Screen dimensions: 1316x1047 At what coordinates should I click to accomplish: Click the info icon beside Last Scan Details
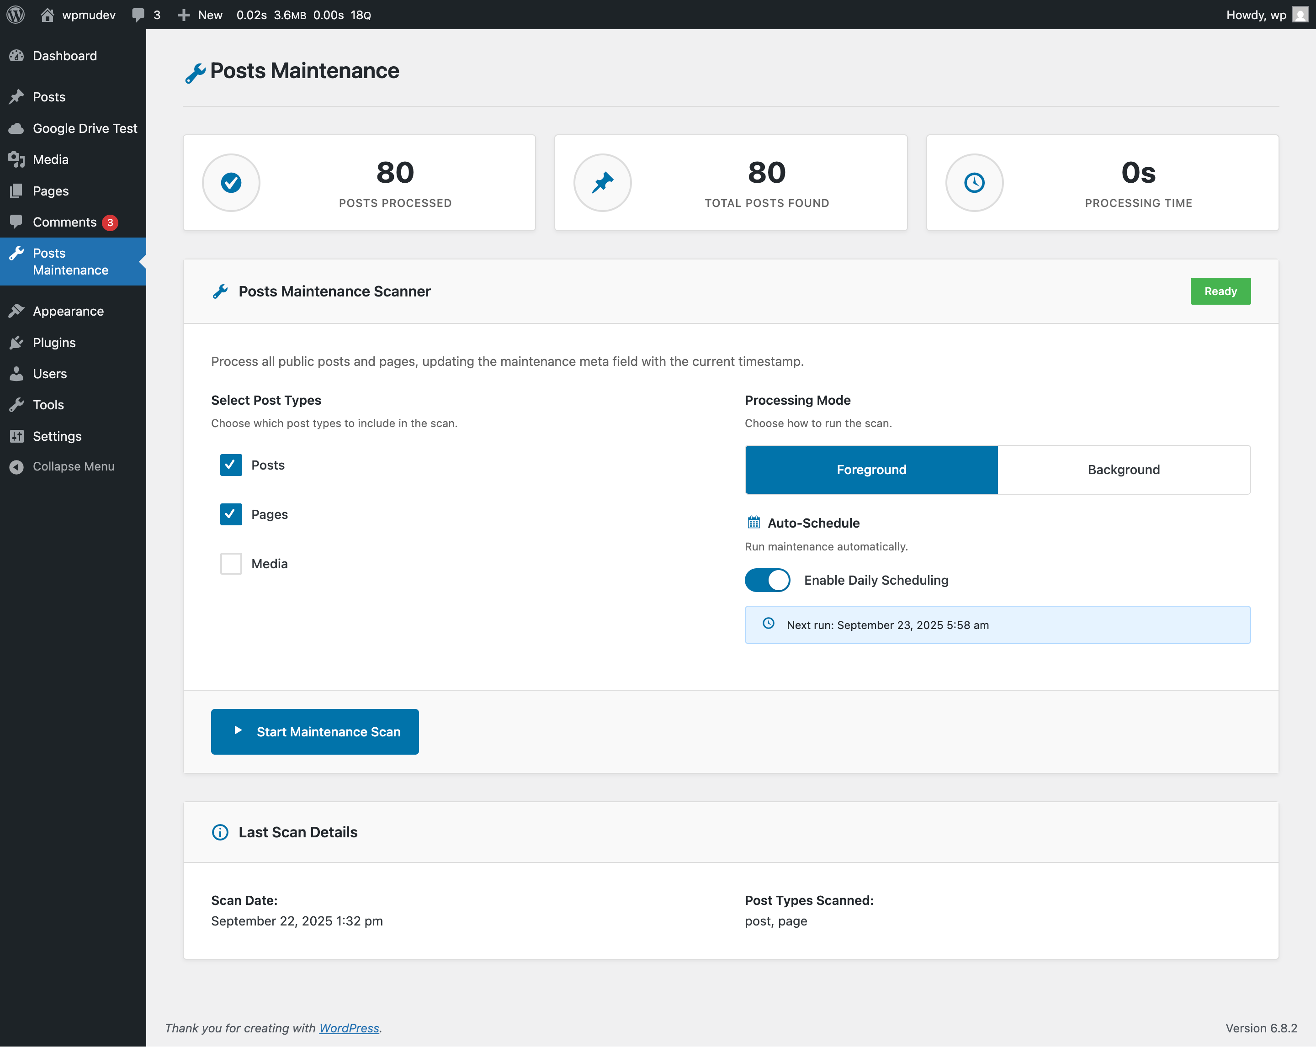pos(220,832)
